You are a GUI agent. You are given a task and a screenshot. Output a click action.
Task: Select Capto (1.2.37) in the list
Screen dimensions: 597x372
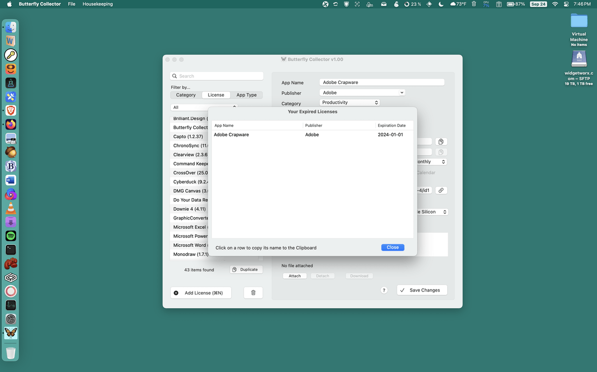coord(189,137)
